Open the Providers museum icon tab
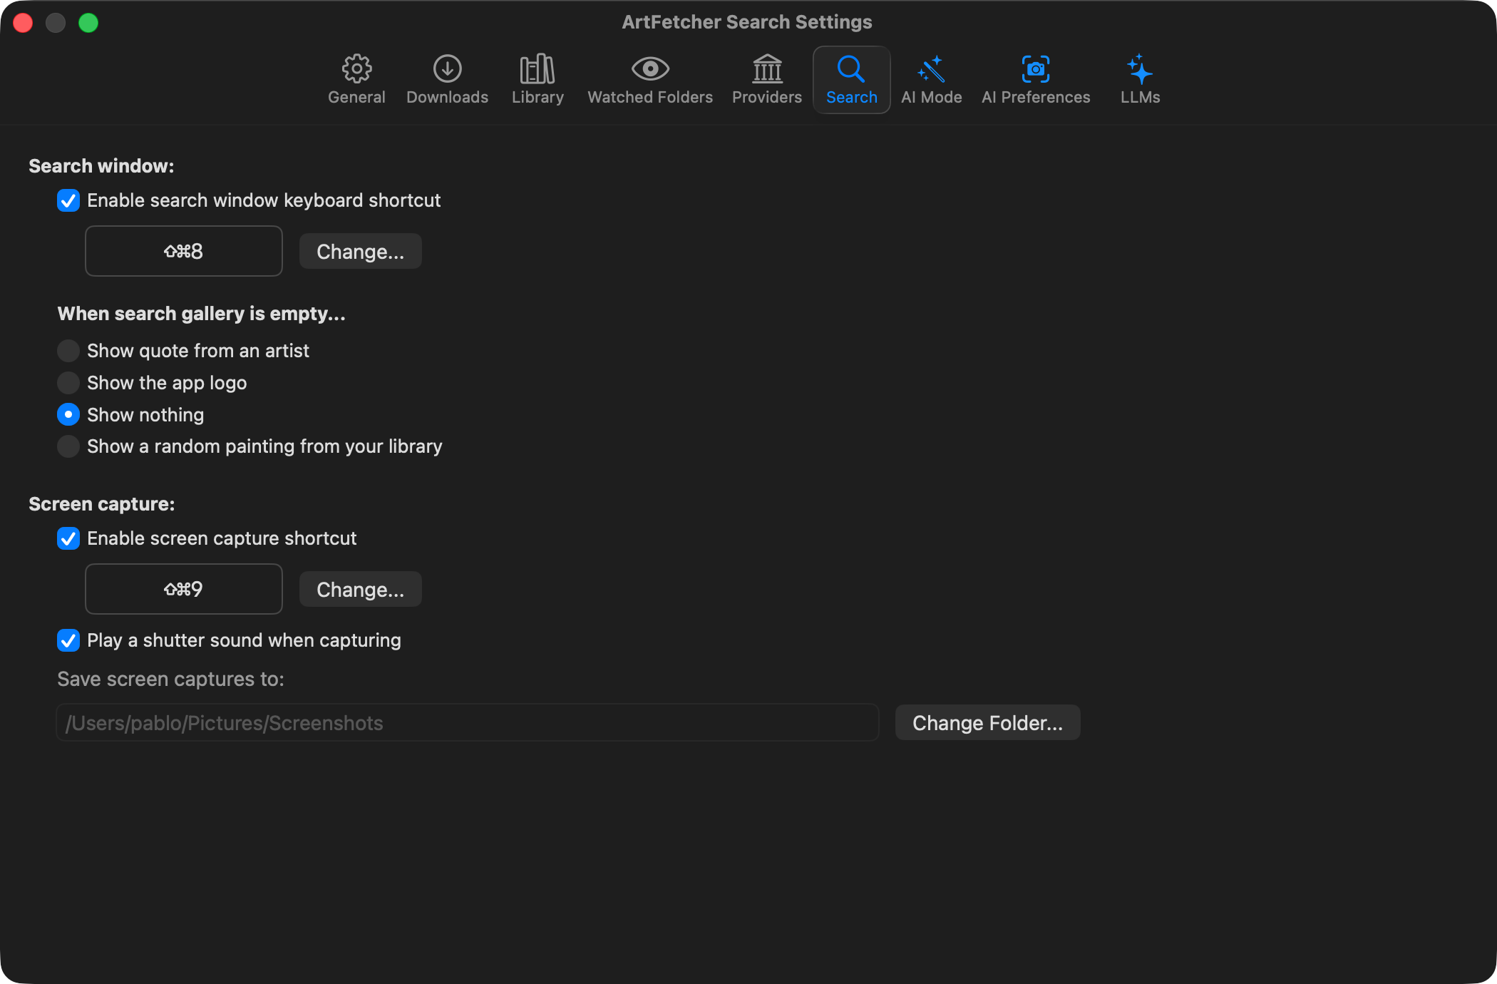The width and height of the screenshot is (1497, 984). pos(767,79)
